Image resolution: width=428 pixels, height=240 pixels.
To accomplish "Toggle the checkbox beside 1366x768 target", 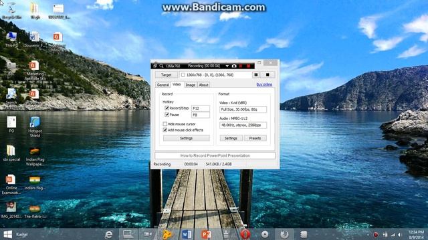I will pos(183,75).
